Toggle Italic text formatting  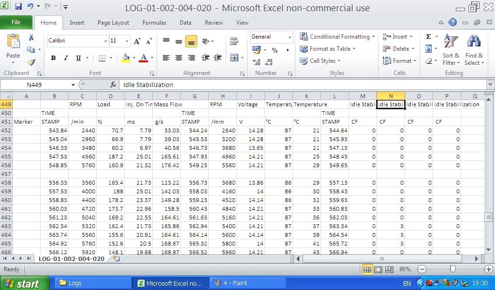click(x=66, y=58)
